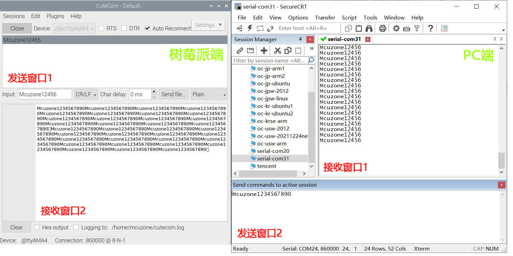Click the Paste clipboard icon in SecureCRT main toolbar

pos(359,28)
